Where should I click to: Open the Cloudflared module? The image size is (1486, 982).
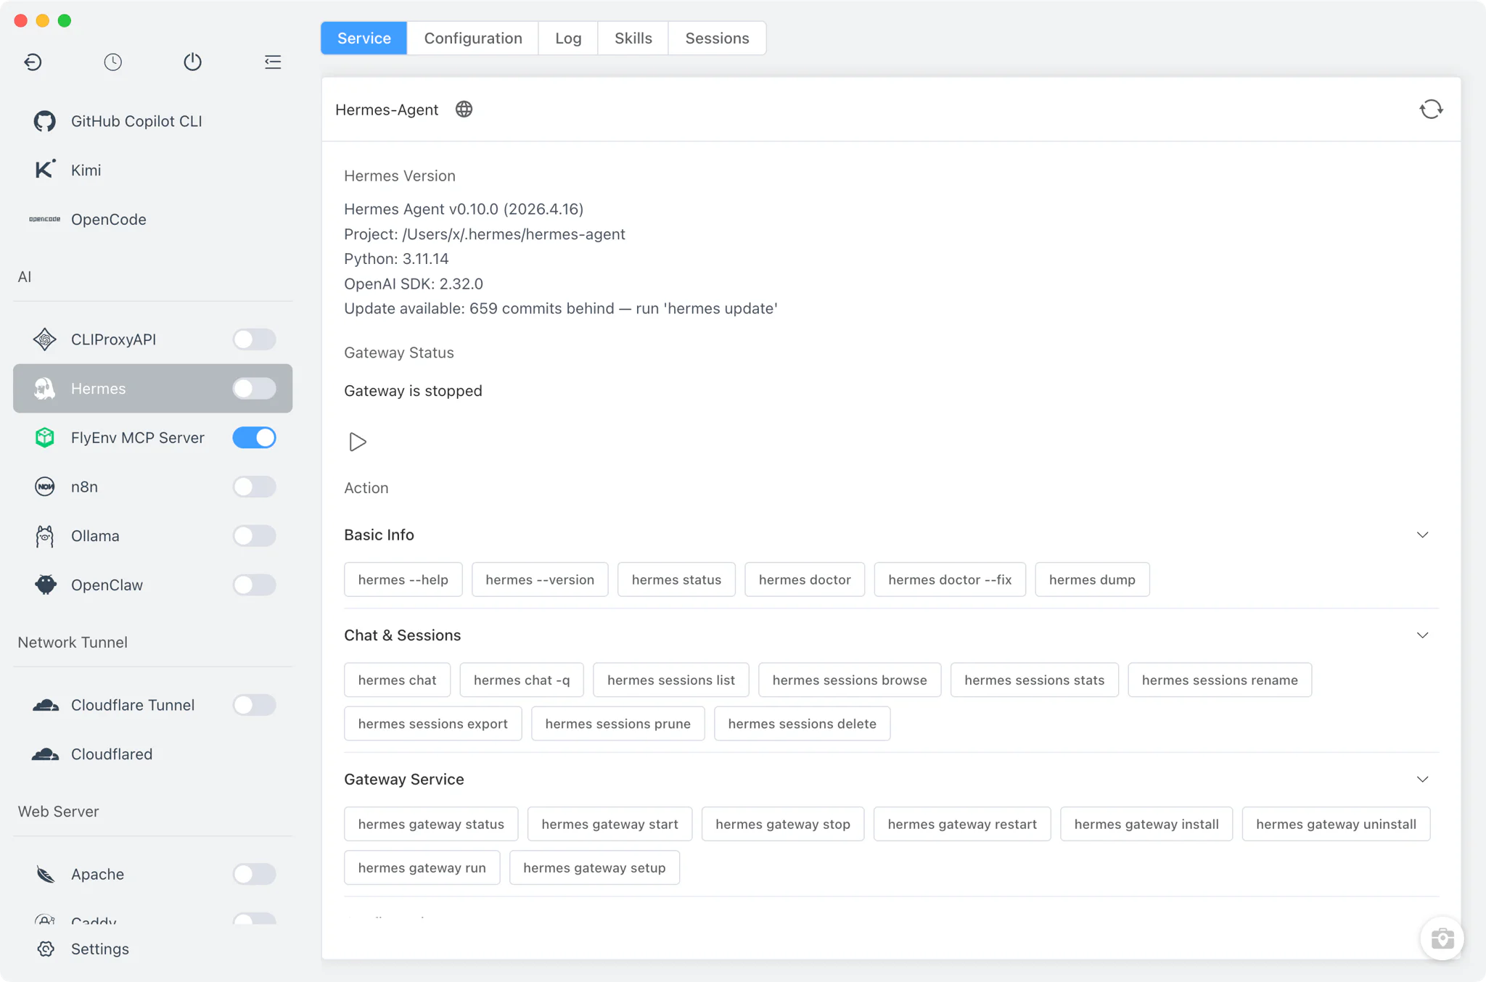(152, 754)
